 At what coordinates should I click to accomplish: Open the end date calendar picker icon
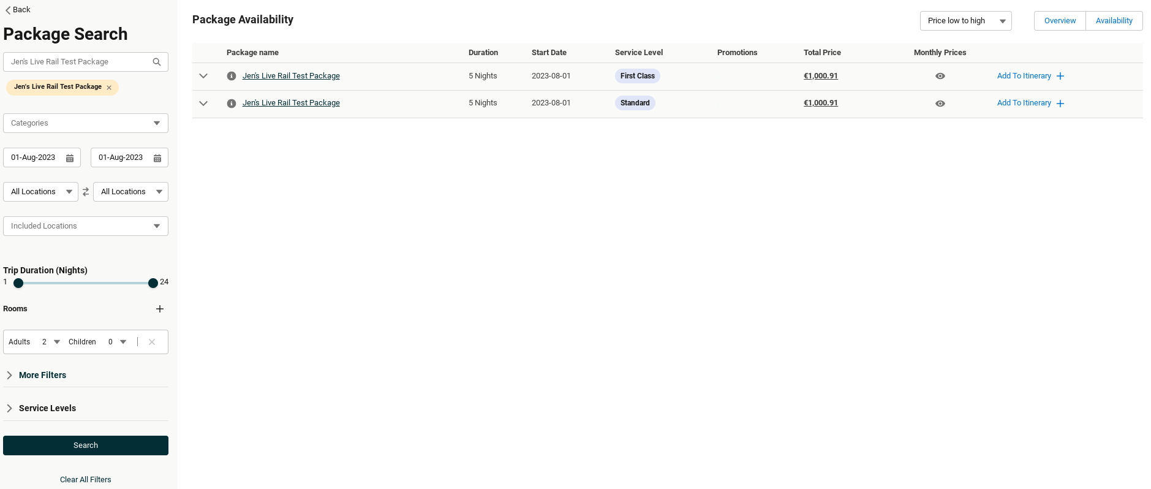pyautogui.click(x=157, y=158)
